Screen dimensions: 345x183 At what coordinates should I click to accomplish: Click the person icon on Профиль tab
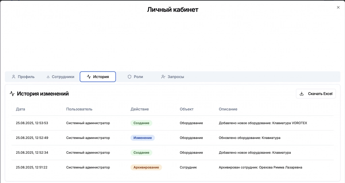tap(13, 77)
